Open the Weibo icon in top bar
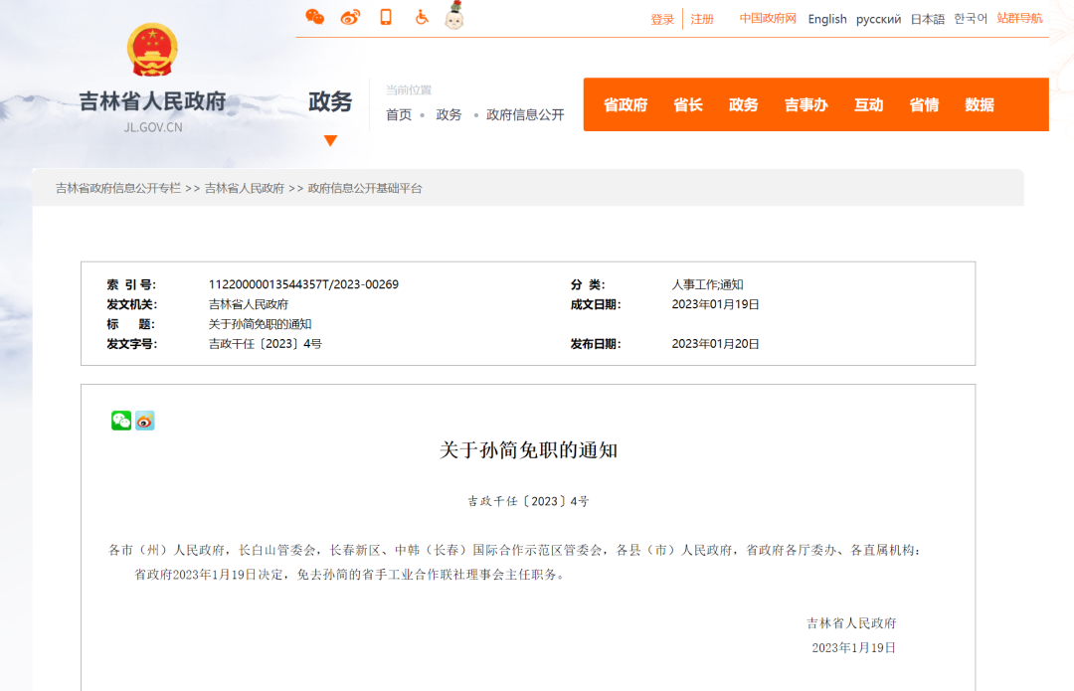1074x691 pixels. (x=350, y=17)
